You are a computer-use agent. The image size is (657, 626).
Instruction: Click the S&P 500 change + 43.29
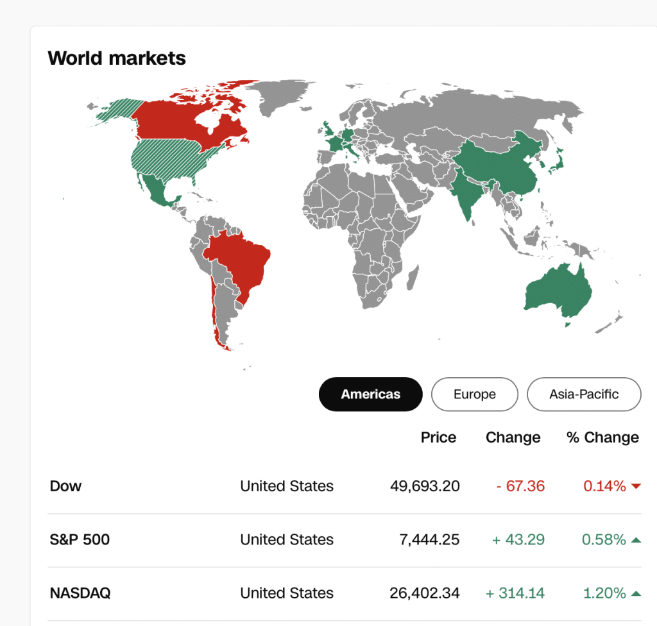pos(518,539)
